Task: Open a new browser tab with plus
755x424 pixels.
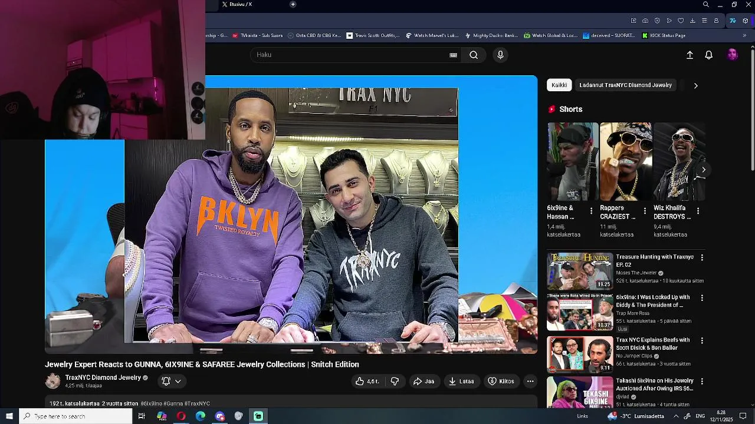Action: coord(293,4)
